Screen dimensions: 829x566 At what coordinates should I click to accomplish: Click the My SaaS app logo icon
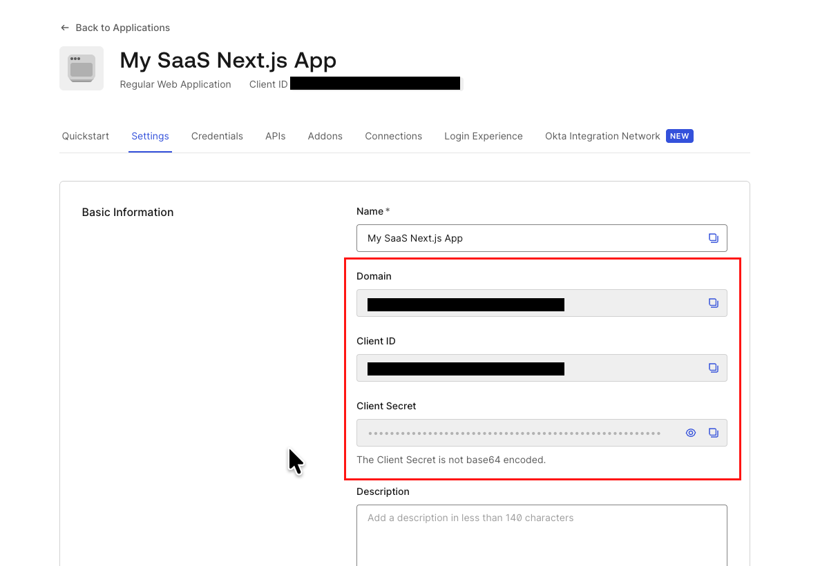81,68
